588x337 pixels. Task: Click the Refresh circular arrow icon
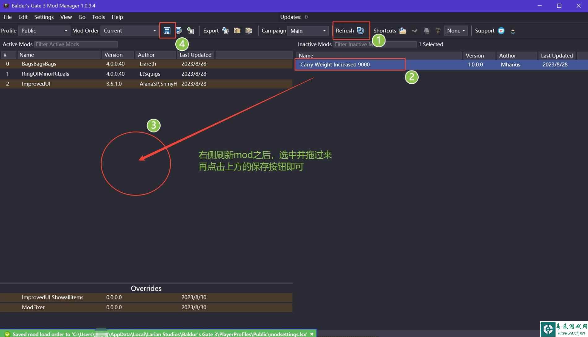pyautogui.click(x=360, y=31)
